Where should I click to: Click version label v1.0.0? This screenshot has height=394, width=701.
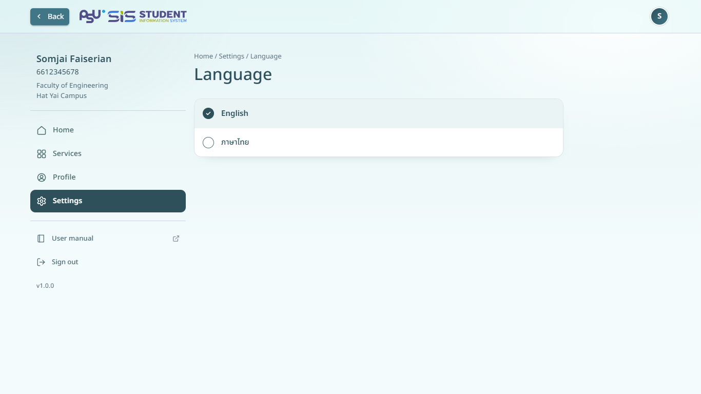[x=45, y=286]
